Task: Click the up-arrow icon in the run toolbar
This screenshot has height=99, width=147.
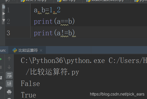Action: 9,59
